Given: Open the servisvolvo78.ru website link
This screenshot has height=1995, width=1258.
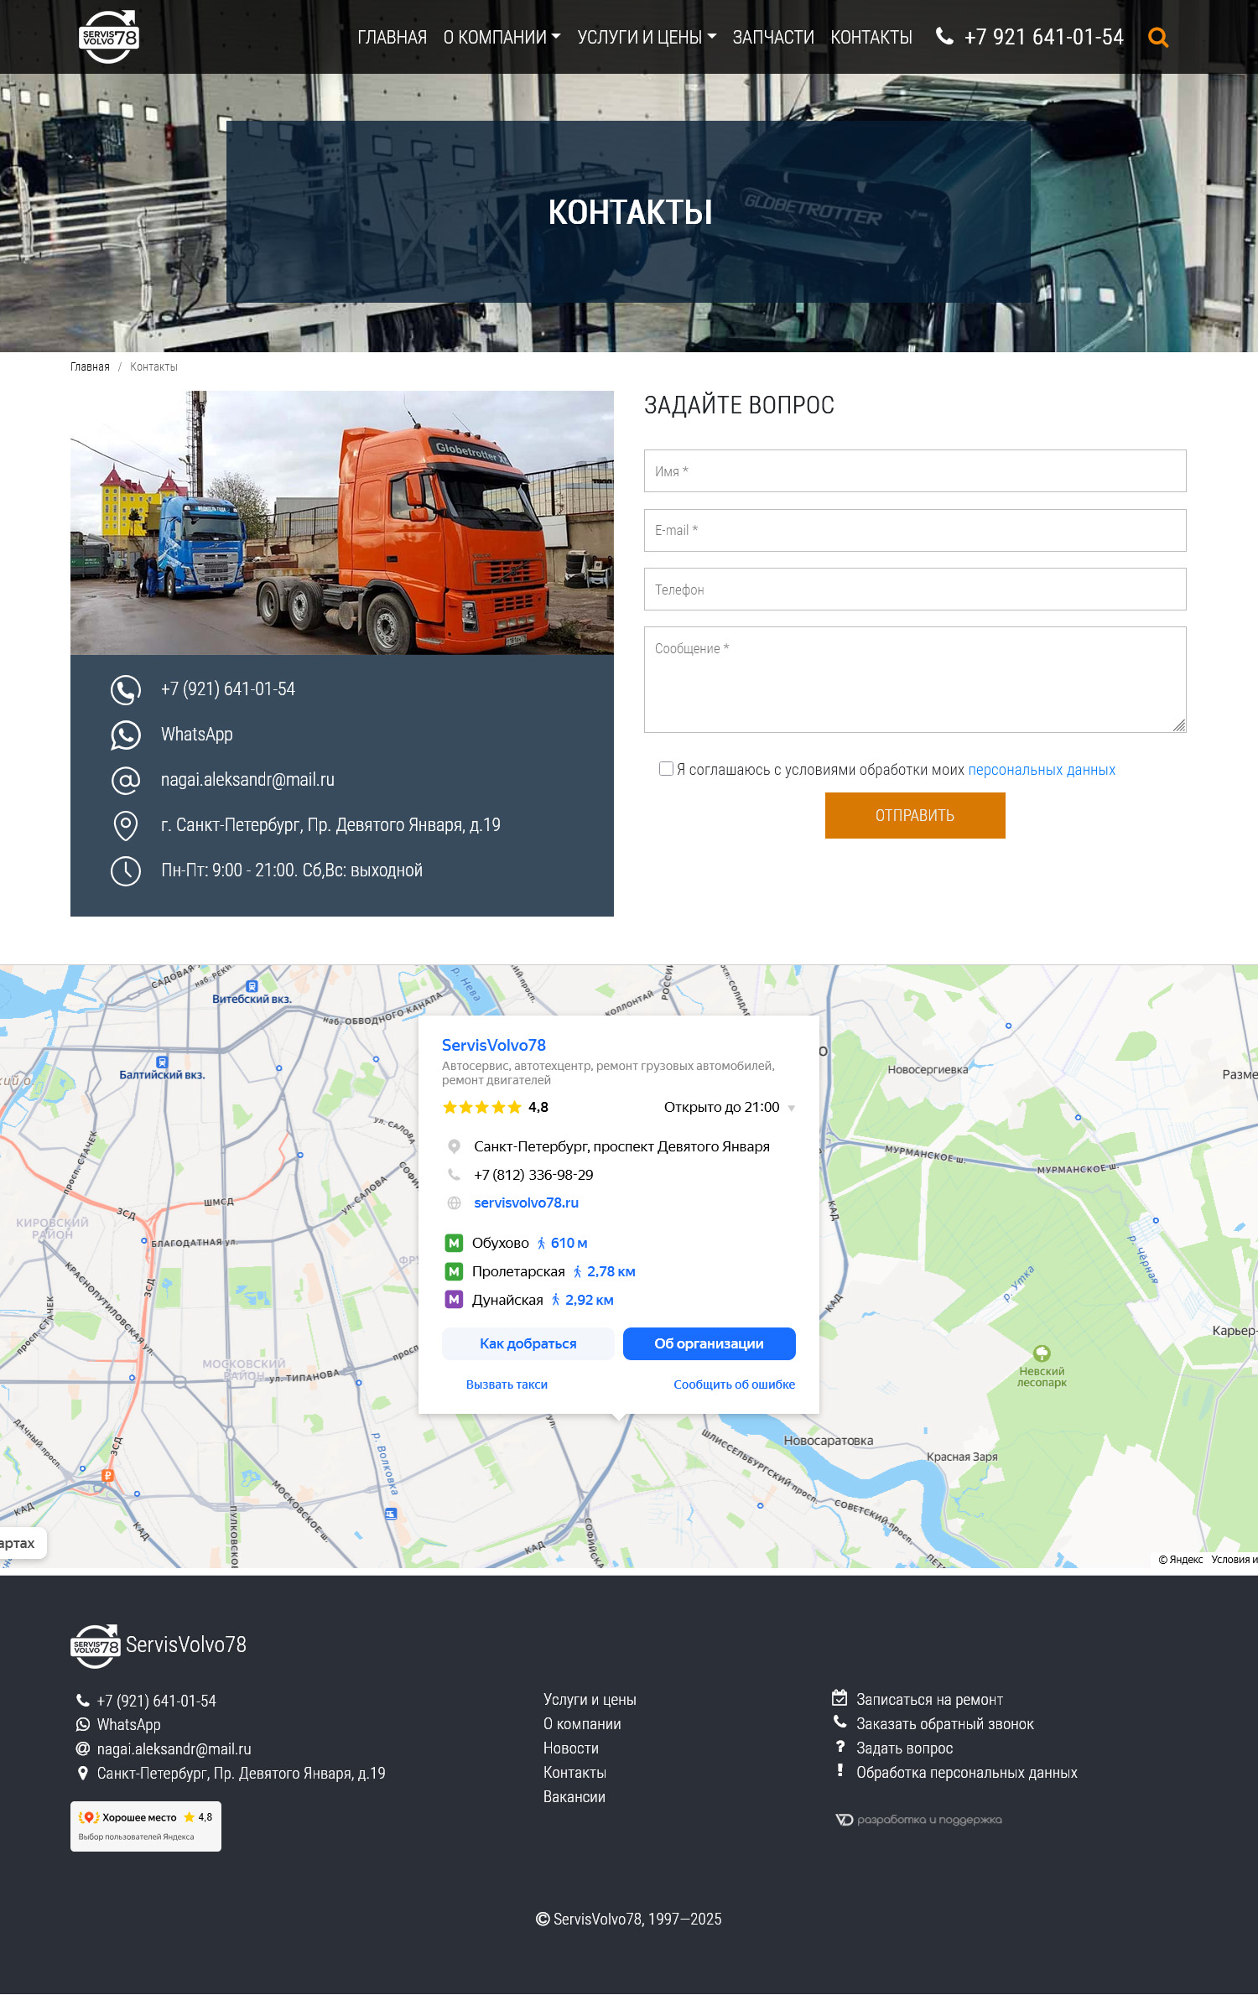Looking at the screenshot, I should coord(526,1203).
